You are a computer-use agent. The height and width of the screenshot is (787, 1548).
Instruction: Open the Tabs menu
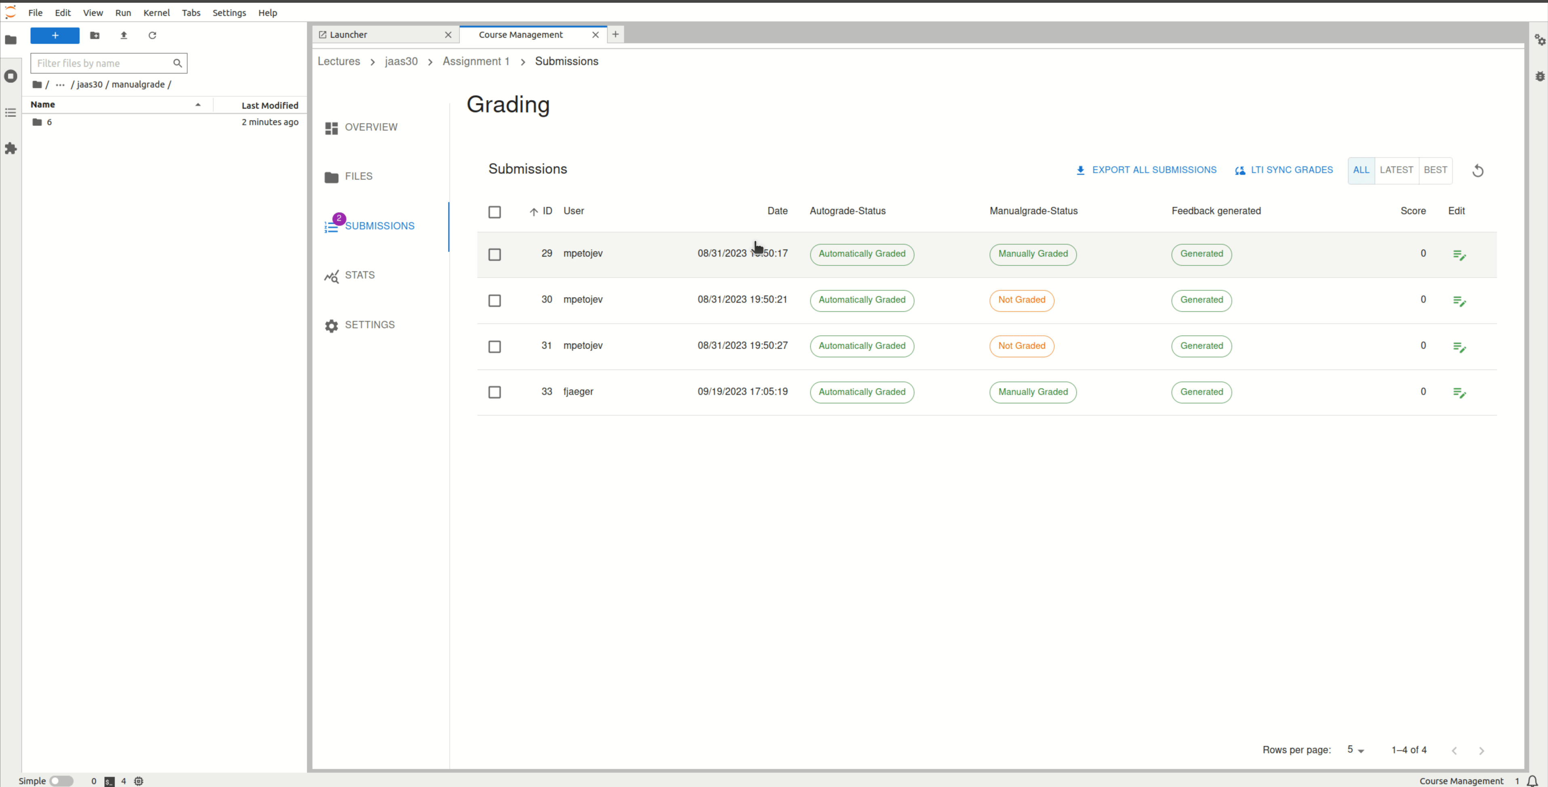(x=191, y=13)
